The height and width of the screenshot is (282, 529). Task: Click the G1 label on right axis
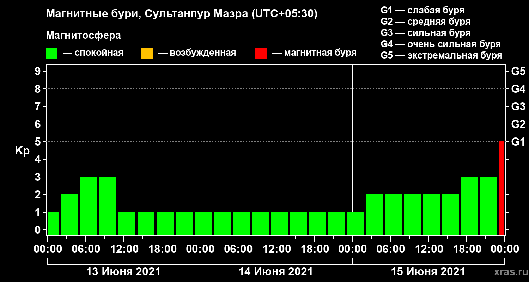(x=518, y=142)
